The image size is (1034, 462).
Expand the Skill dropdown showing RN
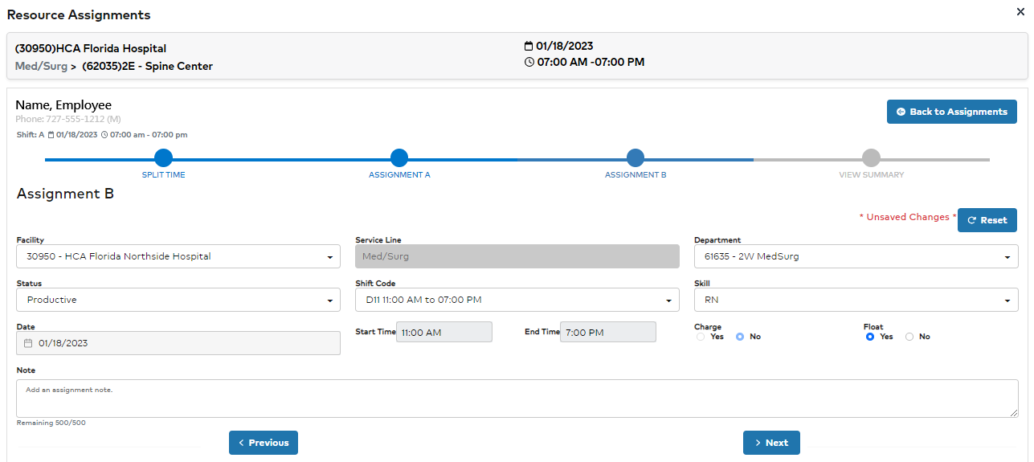(856, 301)
